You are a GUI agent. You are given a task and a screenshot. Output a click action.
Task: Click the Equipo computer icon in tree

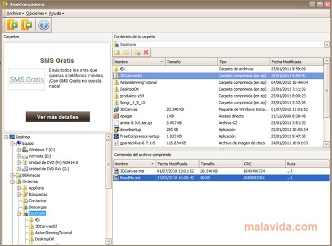click(19, 143)
